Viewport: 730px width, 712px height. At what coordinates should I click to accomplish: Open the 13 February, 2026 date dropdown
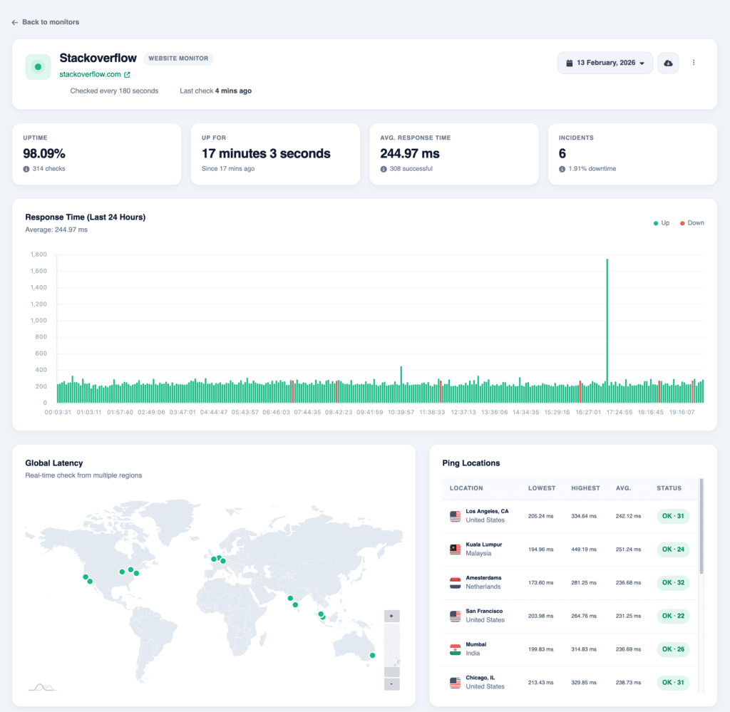click(x=605, y=63)
